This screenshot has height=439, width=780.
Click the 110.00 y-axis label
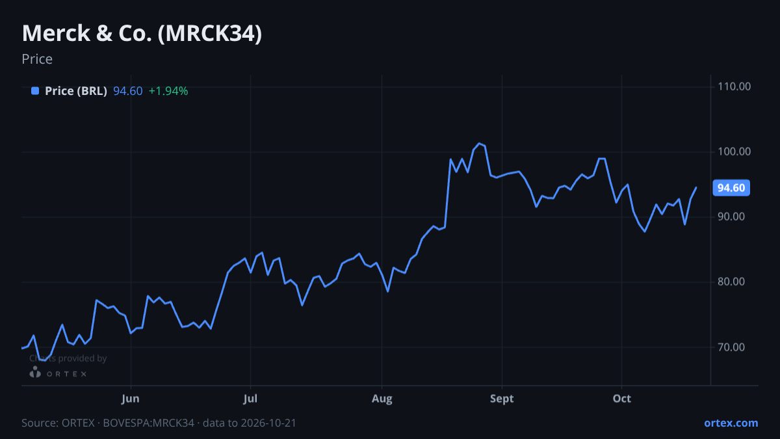pyautogui.click(x=734, y=86)
